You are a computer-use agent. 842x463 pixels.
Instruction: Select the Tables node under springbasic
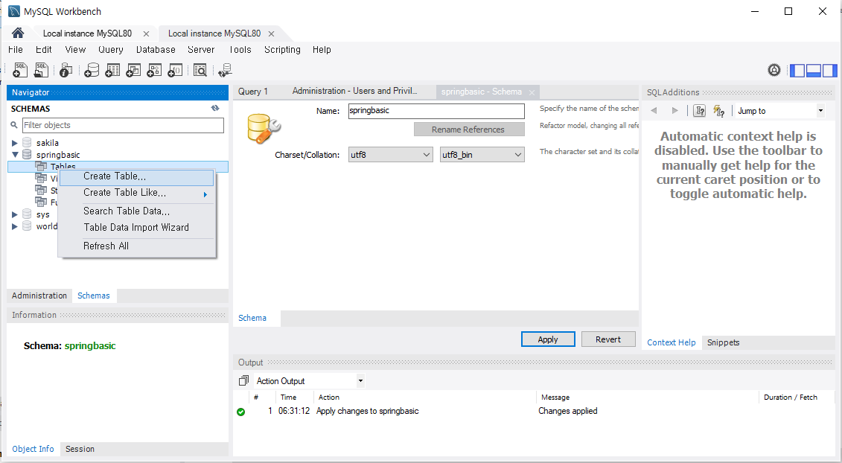[x=118, y=167]
